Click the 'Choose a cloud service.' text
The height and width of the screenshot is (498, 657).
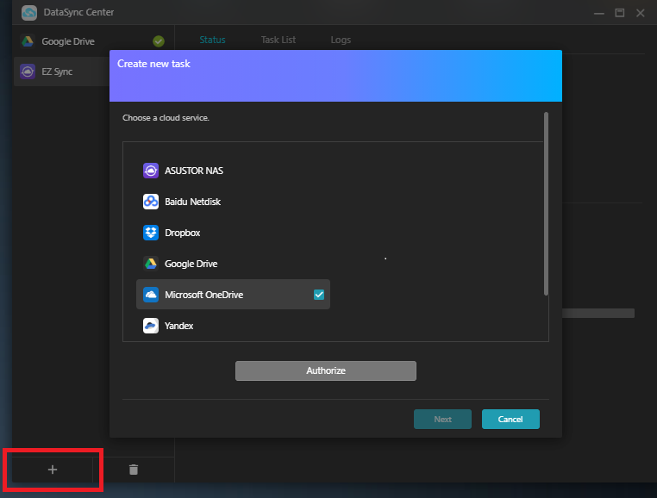tap(166, 118)
